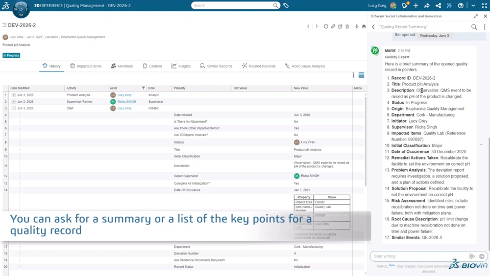
Task: Close the 3DSwym collaboration panel
Action: [x=485, y=16]
